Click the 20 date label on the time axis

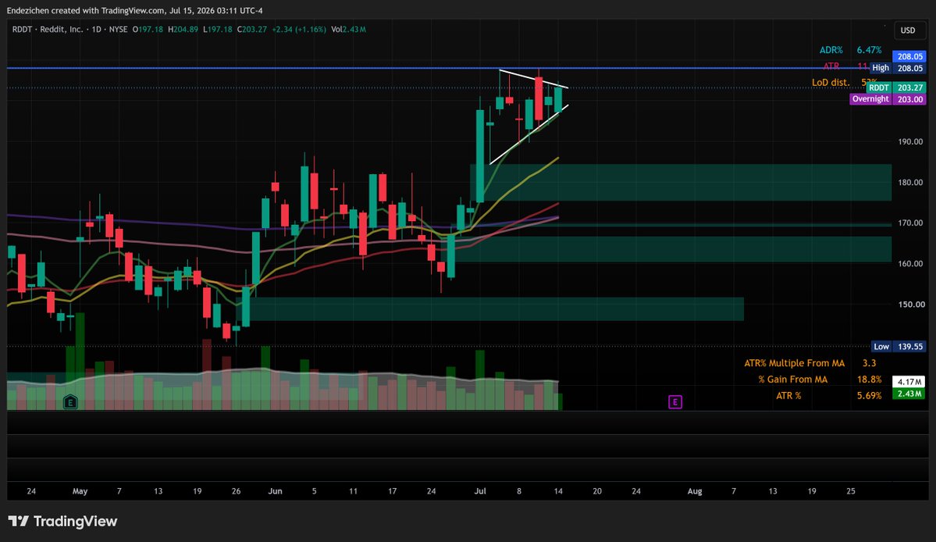tap(597, 491)
